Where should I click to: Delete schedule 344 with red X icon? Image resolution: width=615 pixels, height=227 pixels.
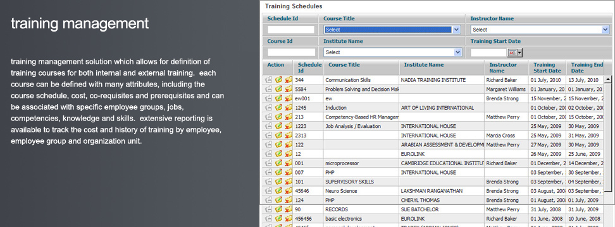point(289,79)
